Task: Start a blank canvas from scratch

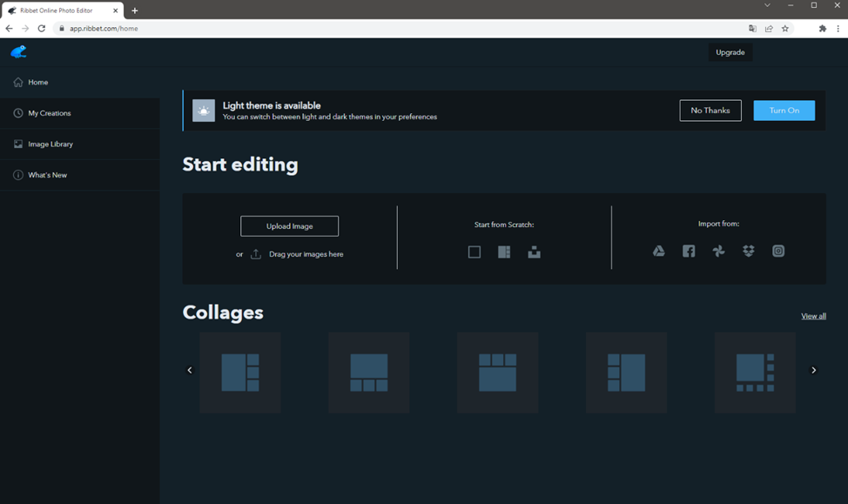Action: click(474, 252)
